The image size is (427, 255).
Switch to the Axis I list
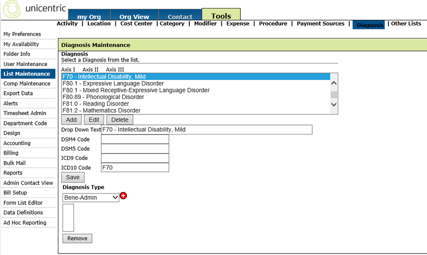click(68, 69)
